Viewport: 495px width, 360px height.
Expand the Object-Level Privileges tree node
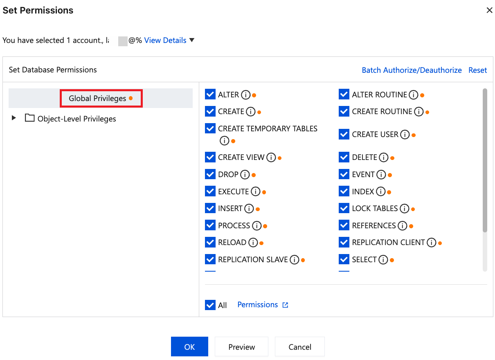pyautogui.click(x=14, y=118)
